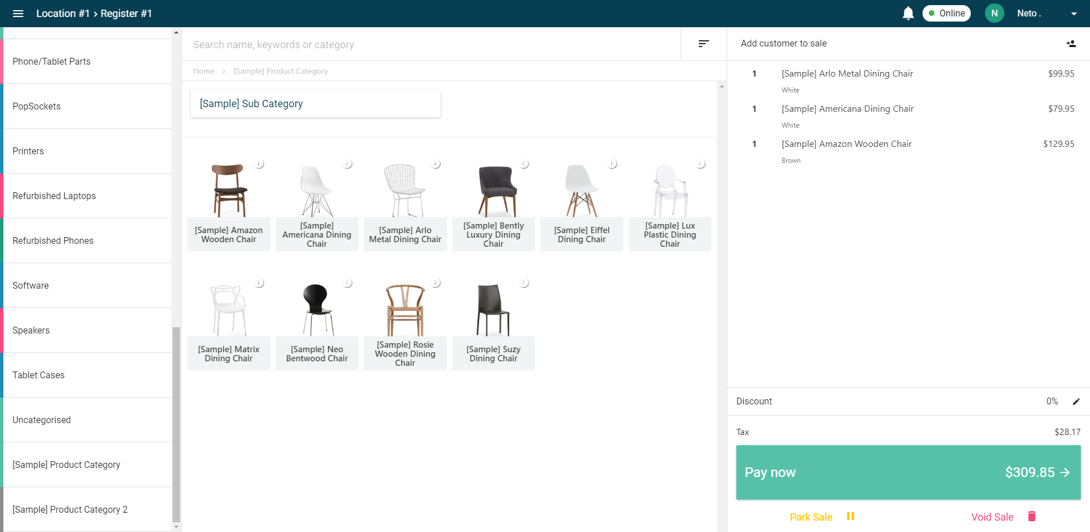Click the add customer icon
Screen dimensions: 1090x532
[1071, 44]
